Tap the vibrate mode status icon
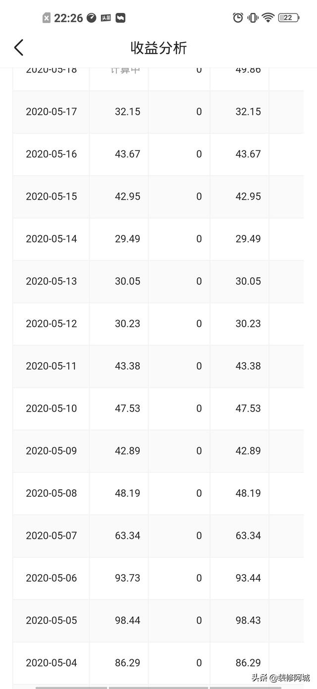 pyautogui.click(x=253, y=18)
